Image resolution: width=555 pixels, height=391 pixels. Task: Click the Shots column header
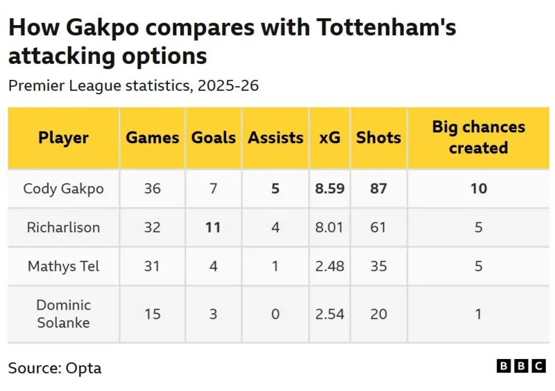point(378,138)
